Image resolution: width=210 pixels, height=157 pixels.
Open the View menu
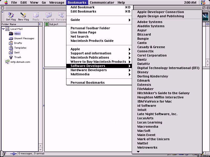pos(34,2)
